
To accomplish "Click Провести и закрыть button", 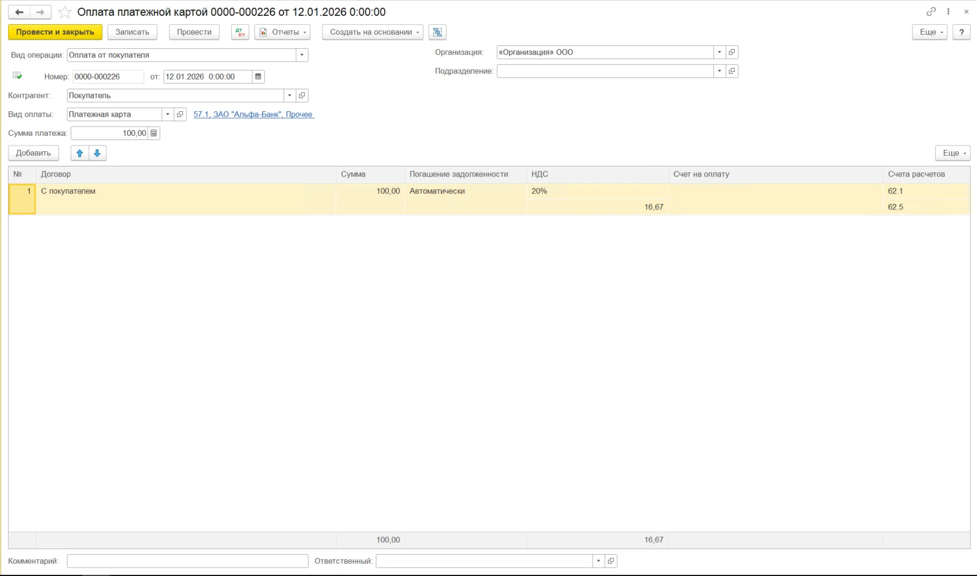I will click(55, 32).
